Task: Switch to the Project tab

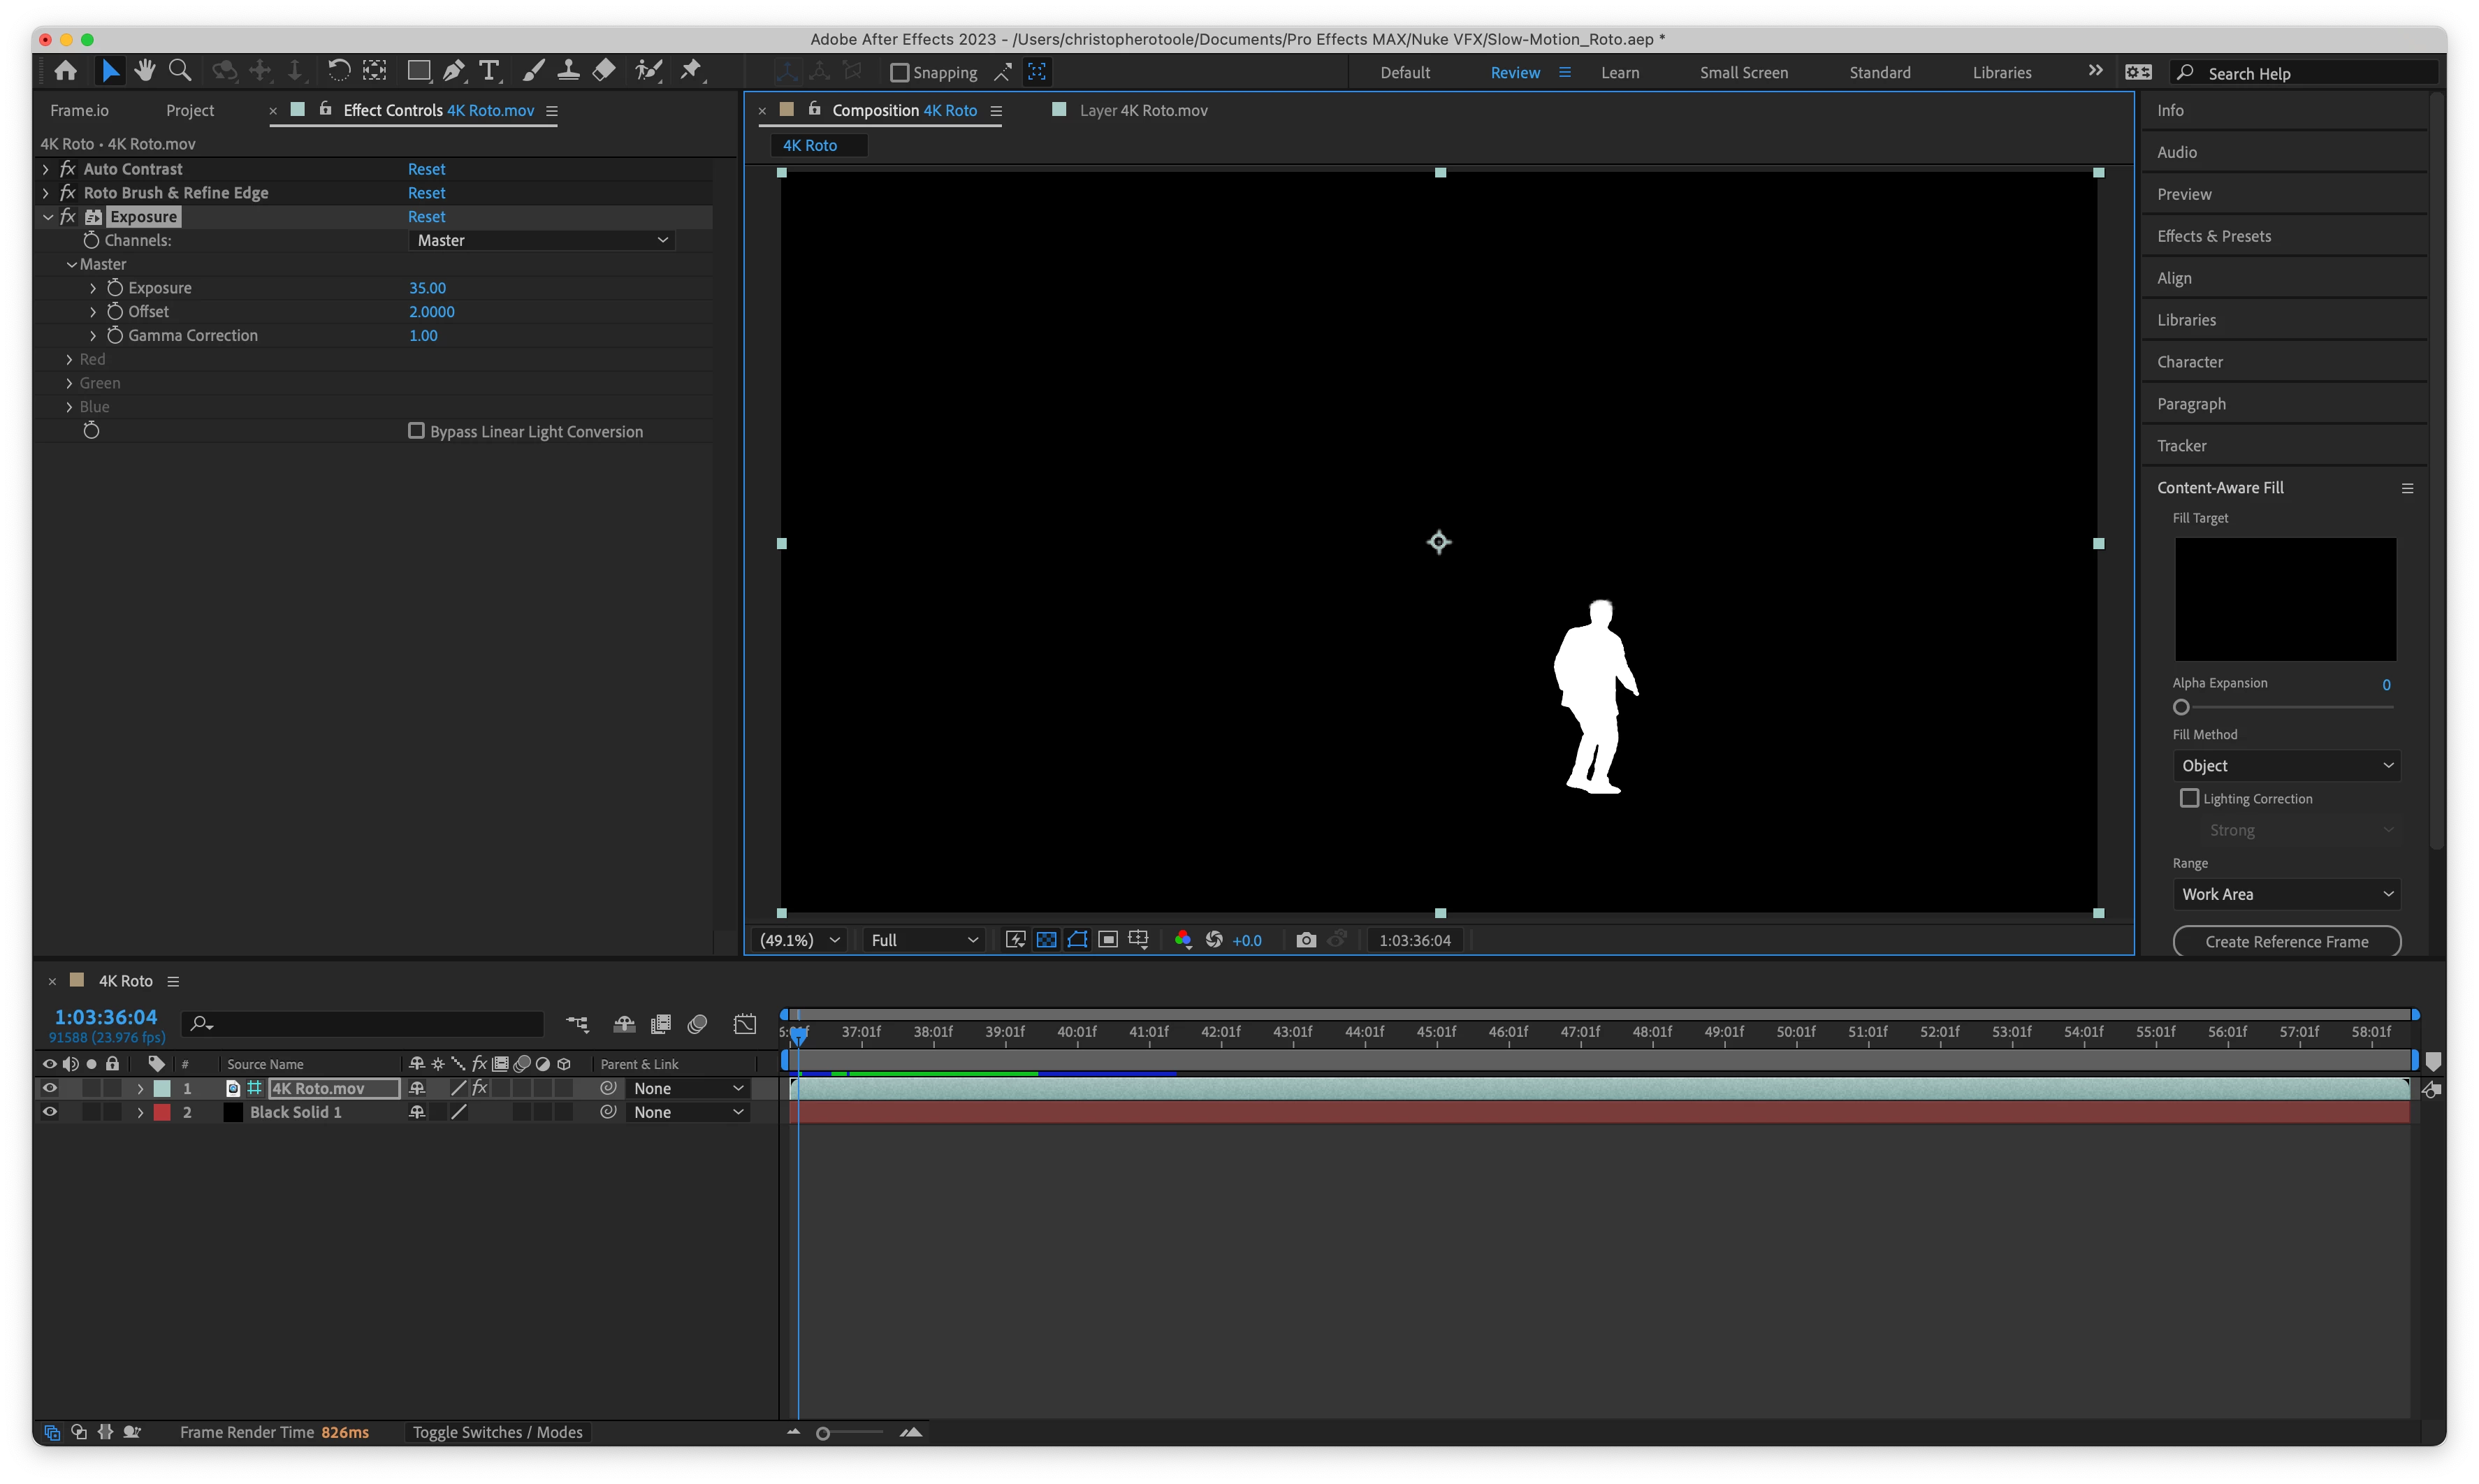Action: tap(190, 110)
